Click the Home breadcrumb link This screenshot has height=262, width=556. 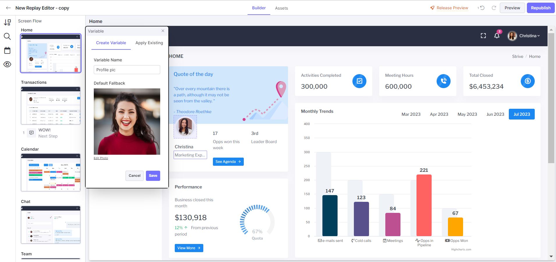pos(534,56)
